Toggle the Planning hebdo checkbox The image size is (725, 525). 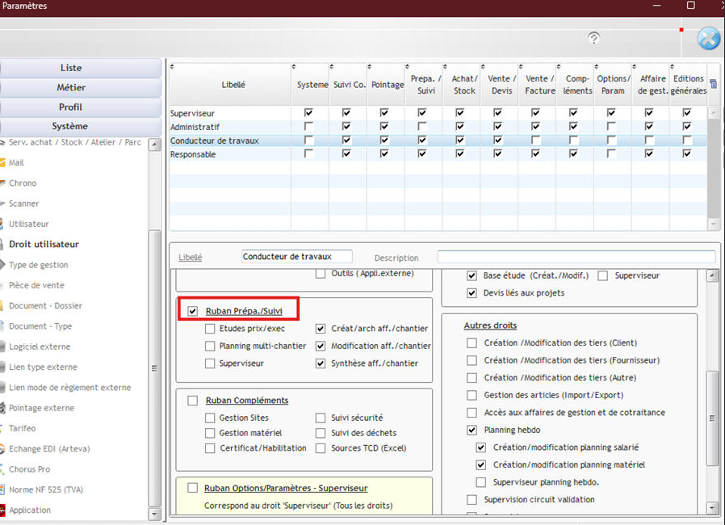click(471, 430)
